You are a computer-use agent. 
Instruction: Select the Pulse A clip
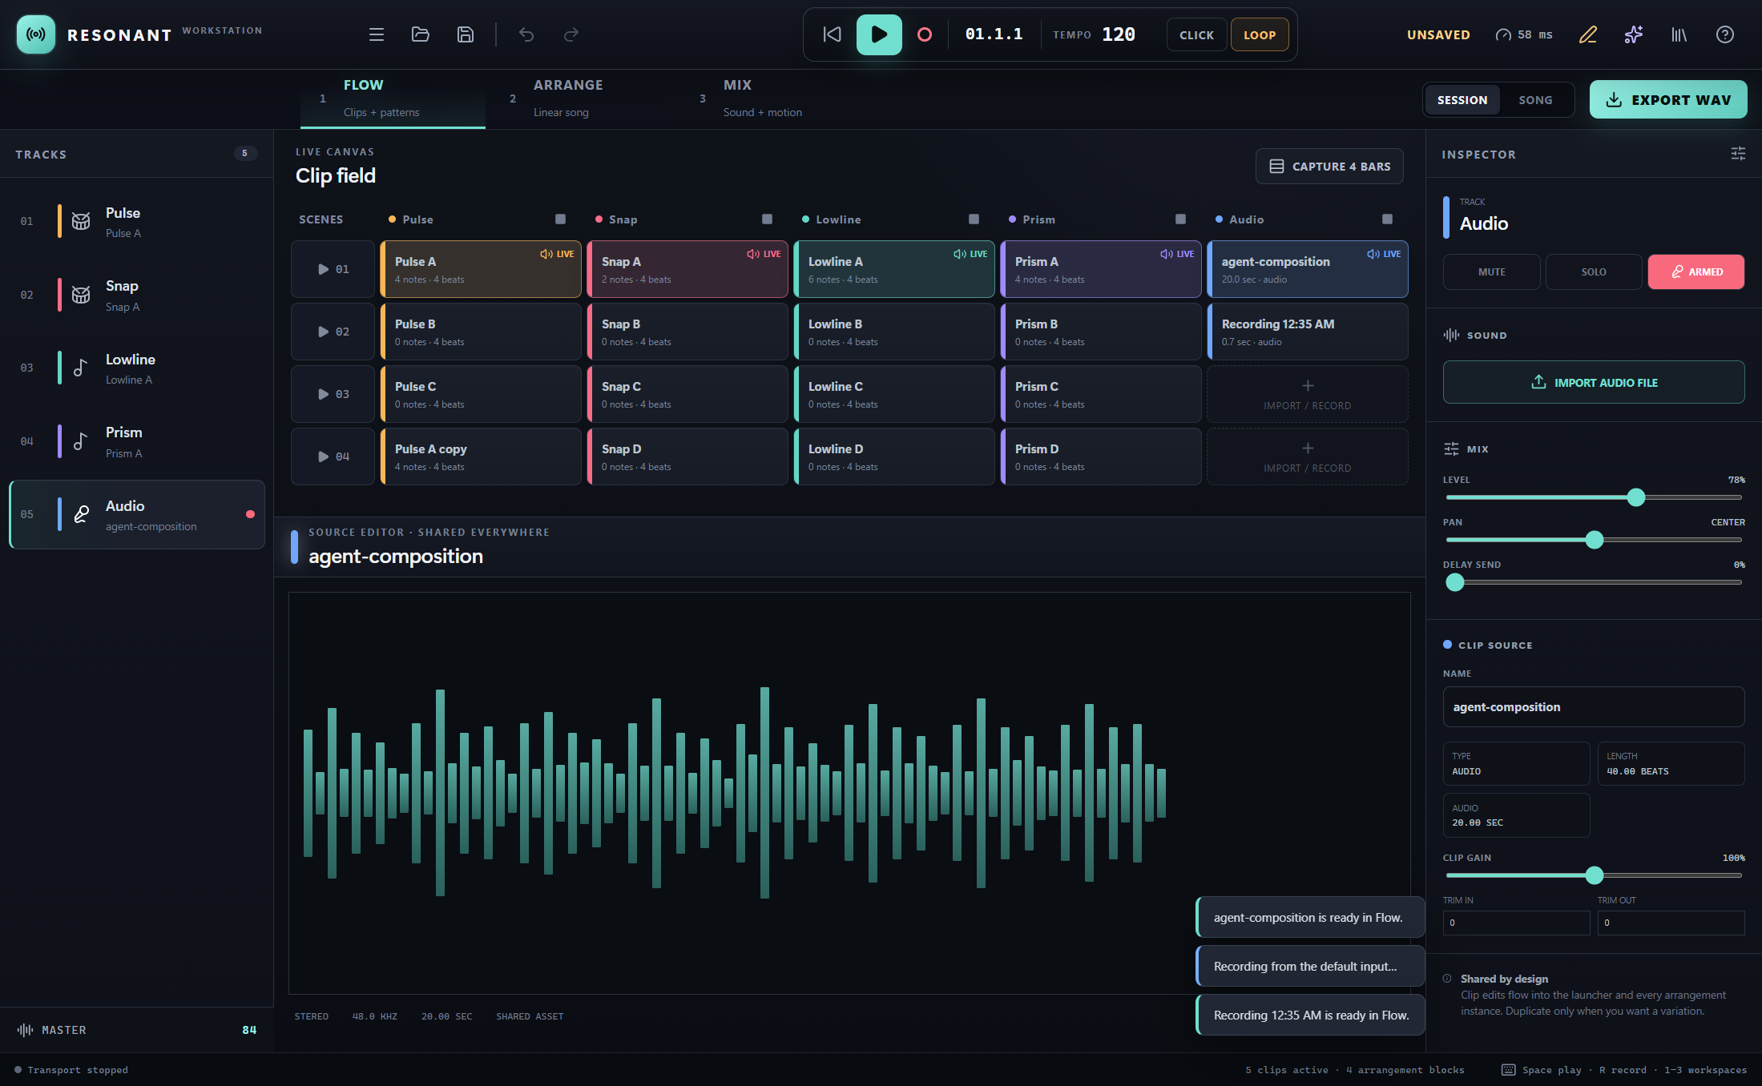click(x=481, y=269)
